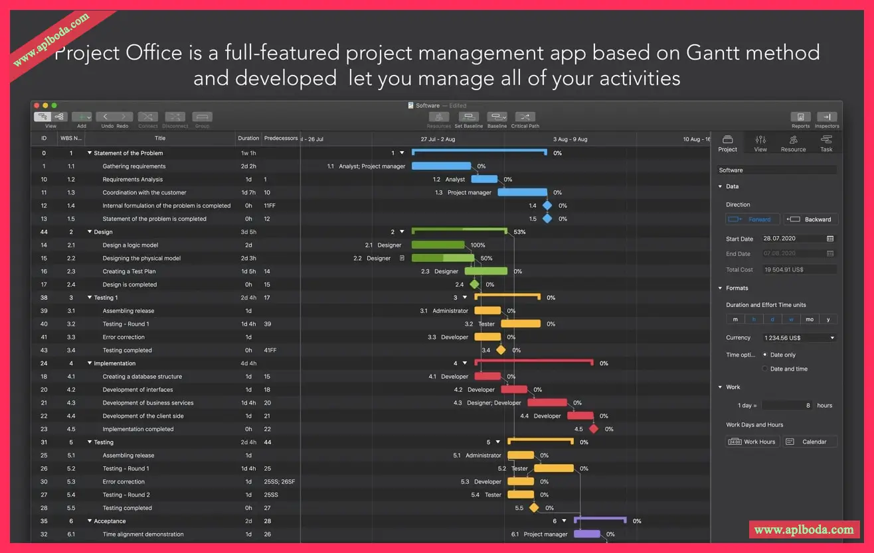874x553 pixels.
Task: Switch to the Task inspector tab
Action: (x=826, y=143)
